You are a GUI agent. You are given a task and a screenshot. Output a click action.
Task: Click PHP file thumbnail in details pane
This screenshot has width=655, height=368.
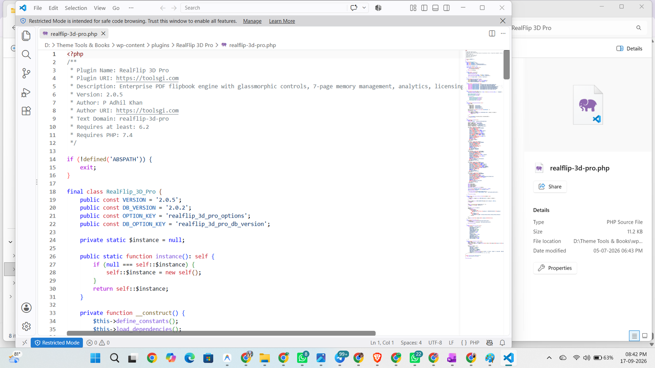[588, 105]
